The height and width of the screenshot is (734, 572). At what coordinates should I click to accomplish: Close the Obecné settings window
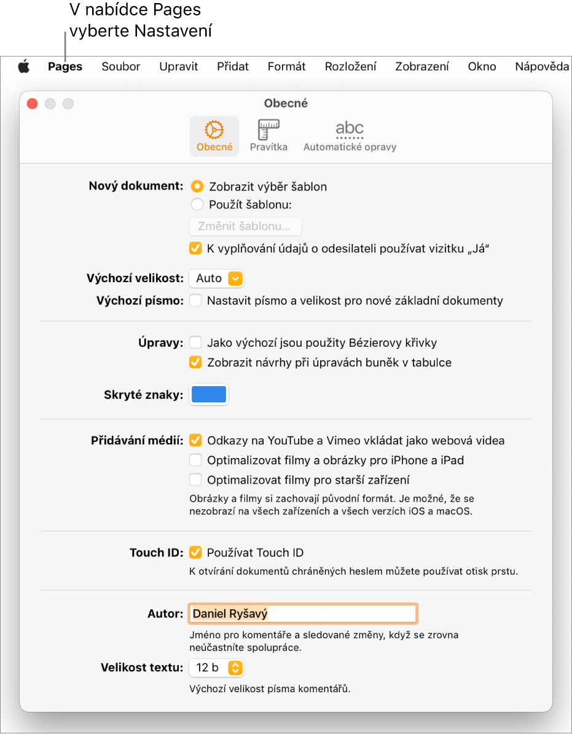click(x=33, y=103)
